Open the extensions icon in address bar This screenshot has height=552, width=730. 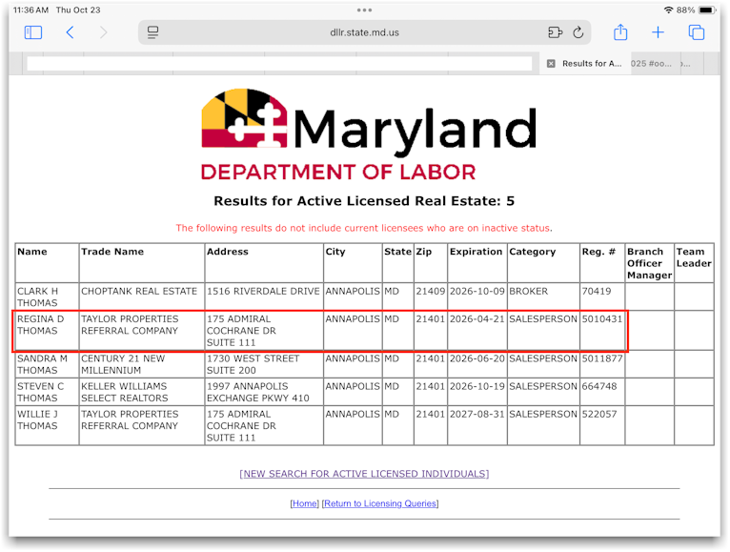click(x=556, y=32)
